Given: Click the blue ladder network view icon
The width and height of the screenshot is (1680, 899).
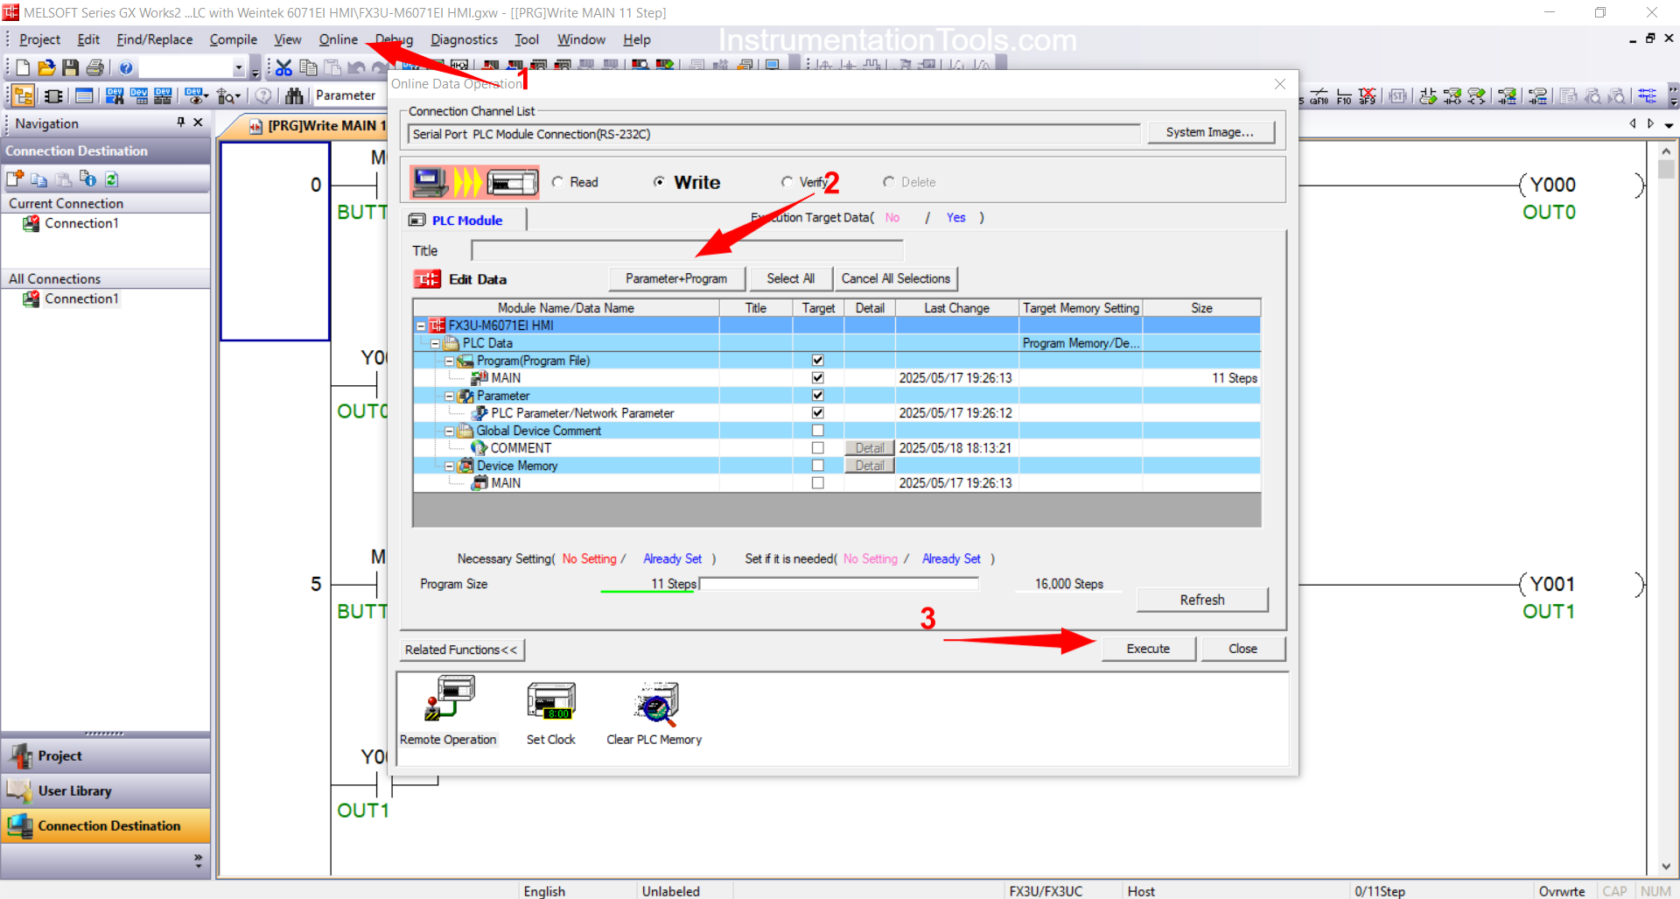Looking at the screenshot, I should point(1648,95).
